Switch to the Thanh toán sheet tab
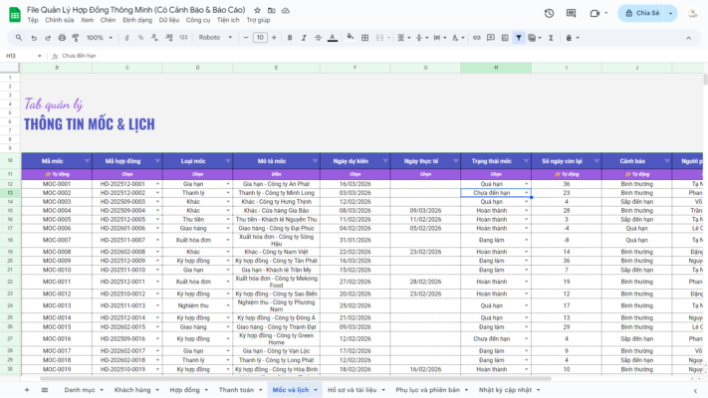Screen dimensions: 708x398 click(236, 390)
